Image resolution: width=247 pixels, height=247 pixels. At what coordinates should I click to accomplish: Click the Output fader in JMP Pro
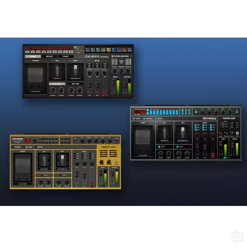[112, 174]
